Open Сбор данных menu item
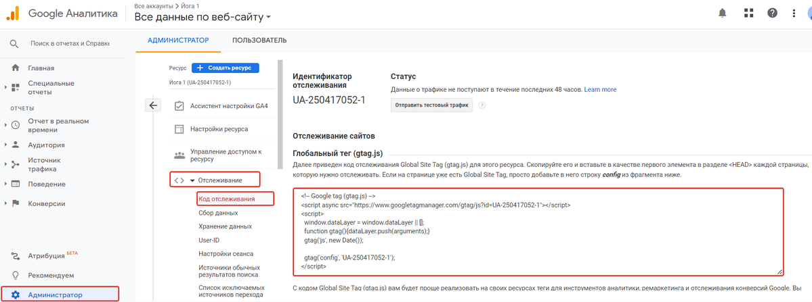 point(218,213)
